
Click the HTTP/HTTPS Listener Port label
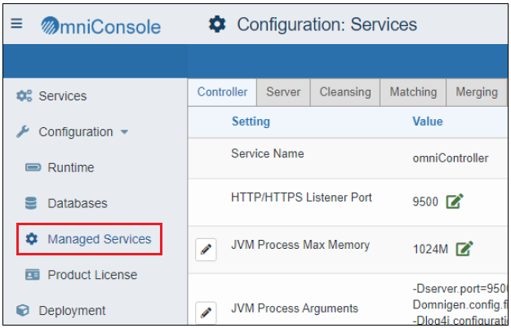(301, 197)
